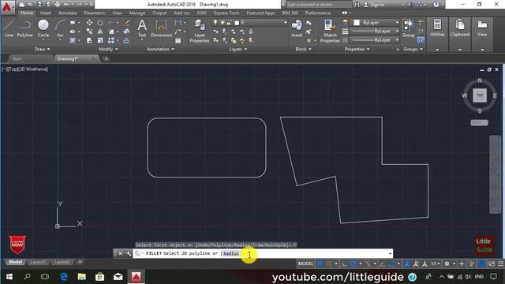The height and width of the screenshot is (284, 505).
Task: Switch to the Start file tab
Action: [17, 58]
